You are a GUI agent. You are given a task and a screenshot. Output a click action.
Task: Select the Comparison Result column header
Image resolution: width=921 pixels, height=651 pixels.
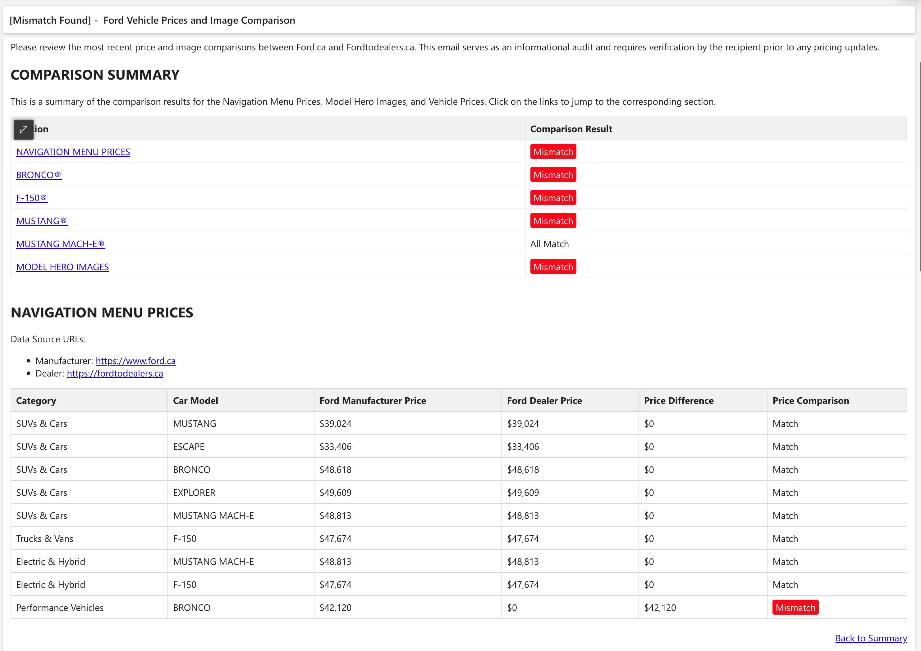tap(571, 129)
